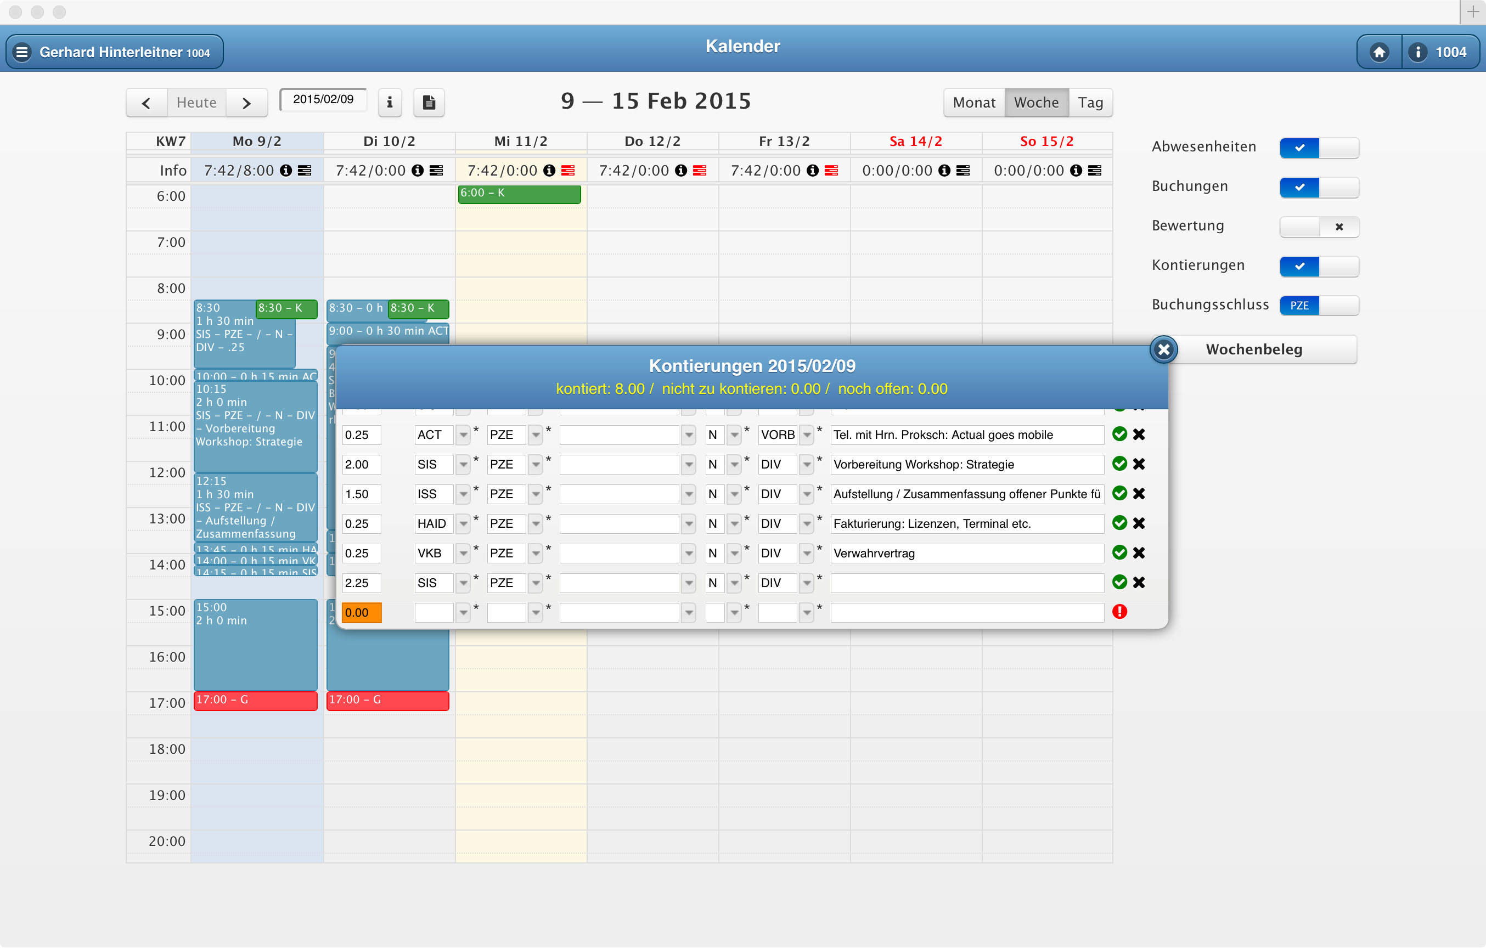Click the Wochenbeleg button

point(1253,349)
